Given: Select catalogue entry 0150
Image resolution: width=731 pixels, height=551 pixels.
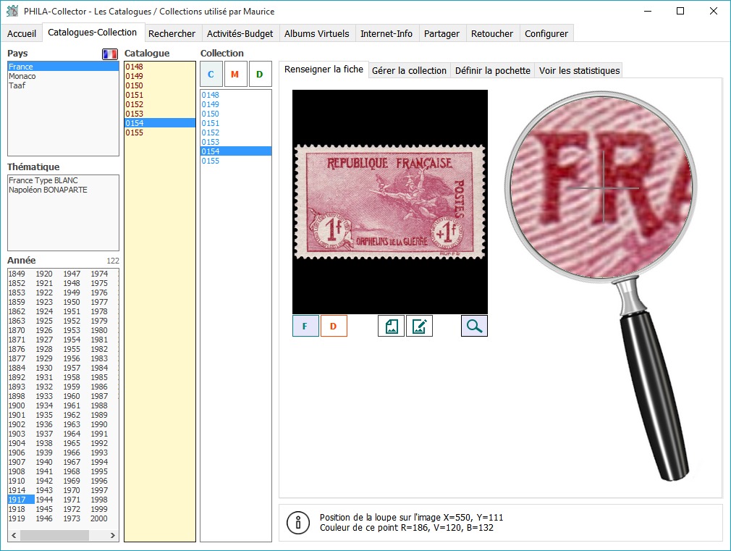Looking at the screenshot, I should click(x=159, y=85).
